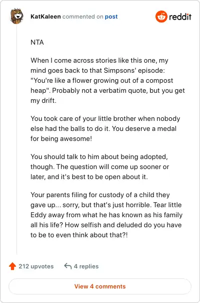Open the KatKaleen username profile link
This screenshot has width=200, height=303.
pos(45,17)
